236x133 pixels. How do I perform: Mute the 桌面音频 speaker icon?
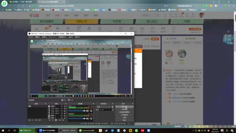[x=88, y=119]
